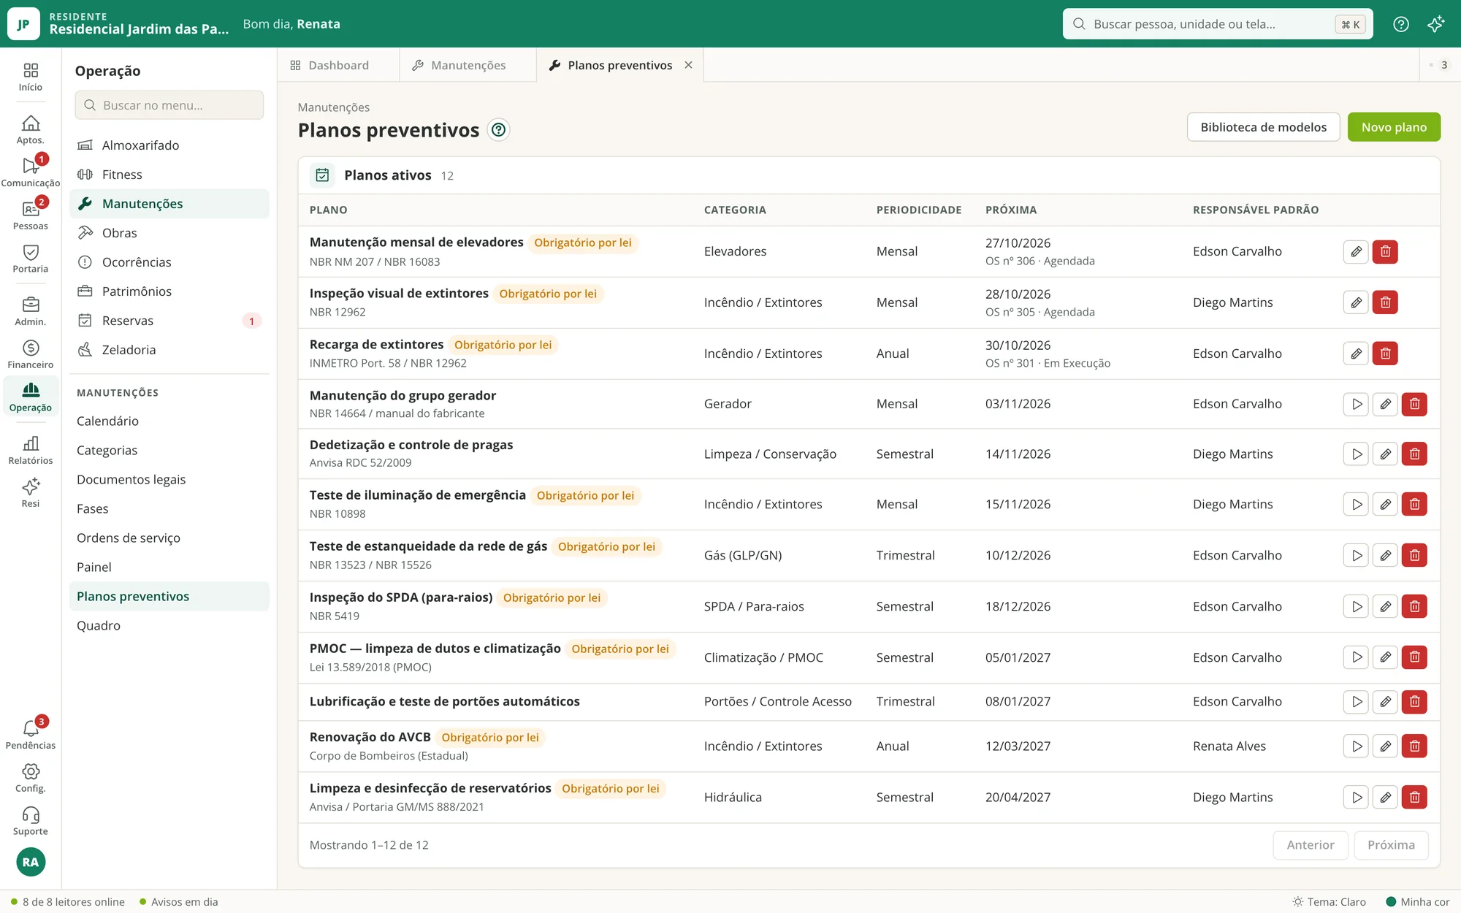The width and height of the screenshot is (1461, 913).
Task: Open Comunicação in the left rail
Action: pos(31,172)
